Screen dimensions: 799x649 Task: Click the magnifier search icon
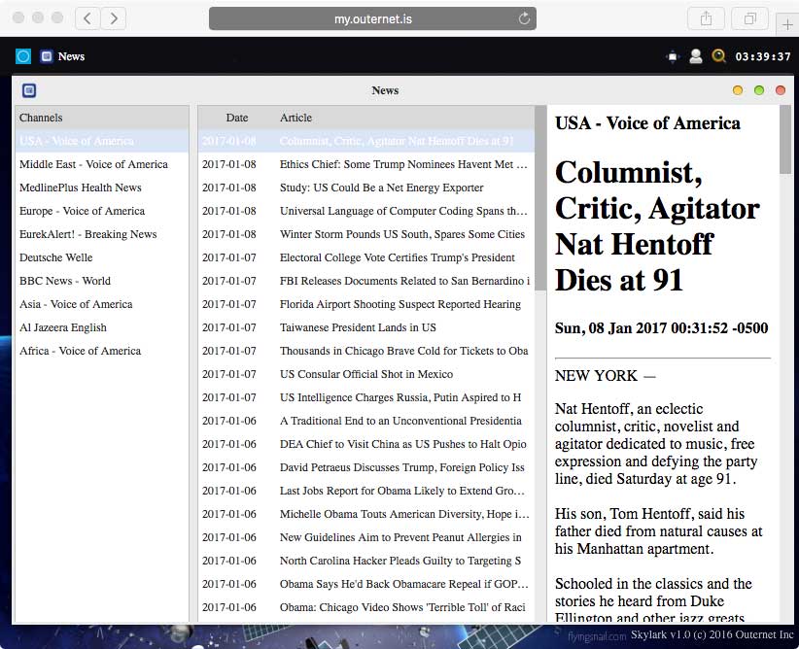coord(718,56)
